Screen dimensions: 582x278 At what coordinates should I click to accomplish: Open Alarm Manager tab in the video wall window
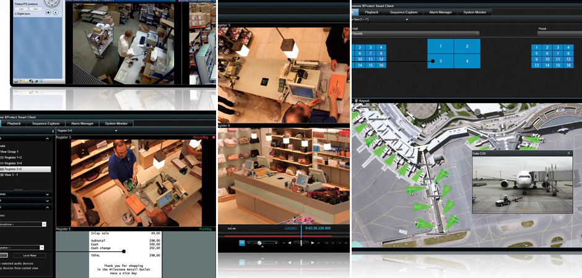441,12
